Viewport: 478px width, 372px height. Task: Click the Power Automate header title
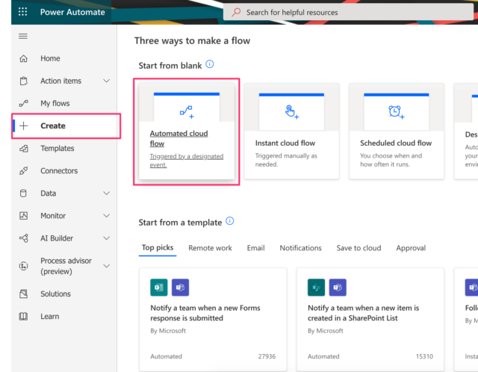pos(72,12)
